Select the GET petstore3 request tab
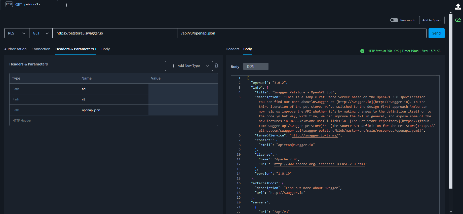Screen dimensions: 463x214 click(x=29, y=5)
